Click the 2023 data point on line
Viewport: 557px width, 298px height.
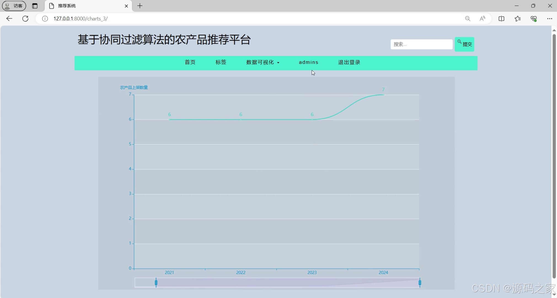click(312, 119)
